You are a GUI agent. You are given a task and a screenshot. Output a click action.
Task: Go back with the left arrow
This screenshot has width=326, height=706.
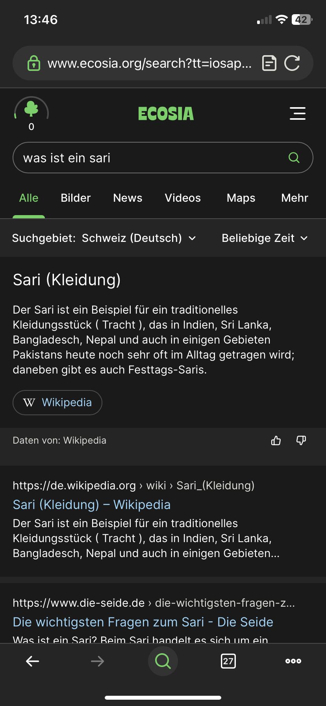click(32, 661)
